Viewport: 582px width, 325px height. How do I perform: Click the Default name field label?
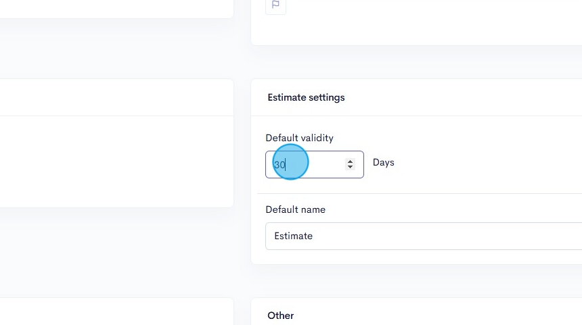tap(295, 209)
